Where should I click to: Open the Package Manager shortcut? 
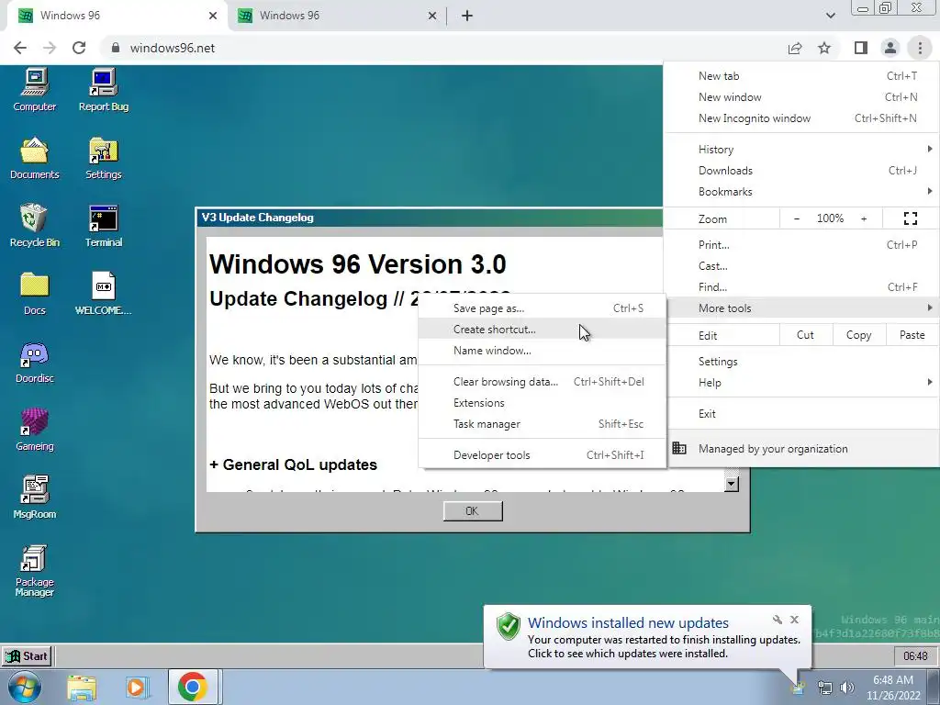(34, 571)
